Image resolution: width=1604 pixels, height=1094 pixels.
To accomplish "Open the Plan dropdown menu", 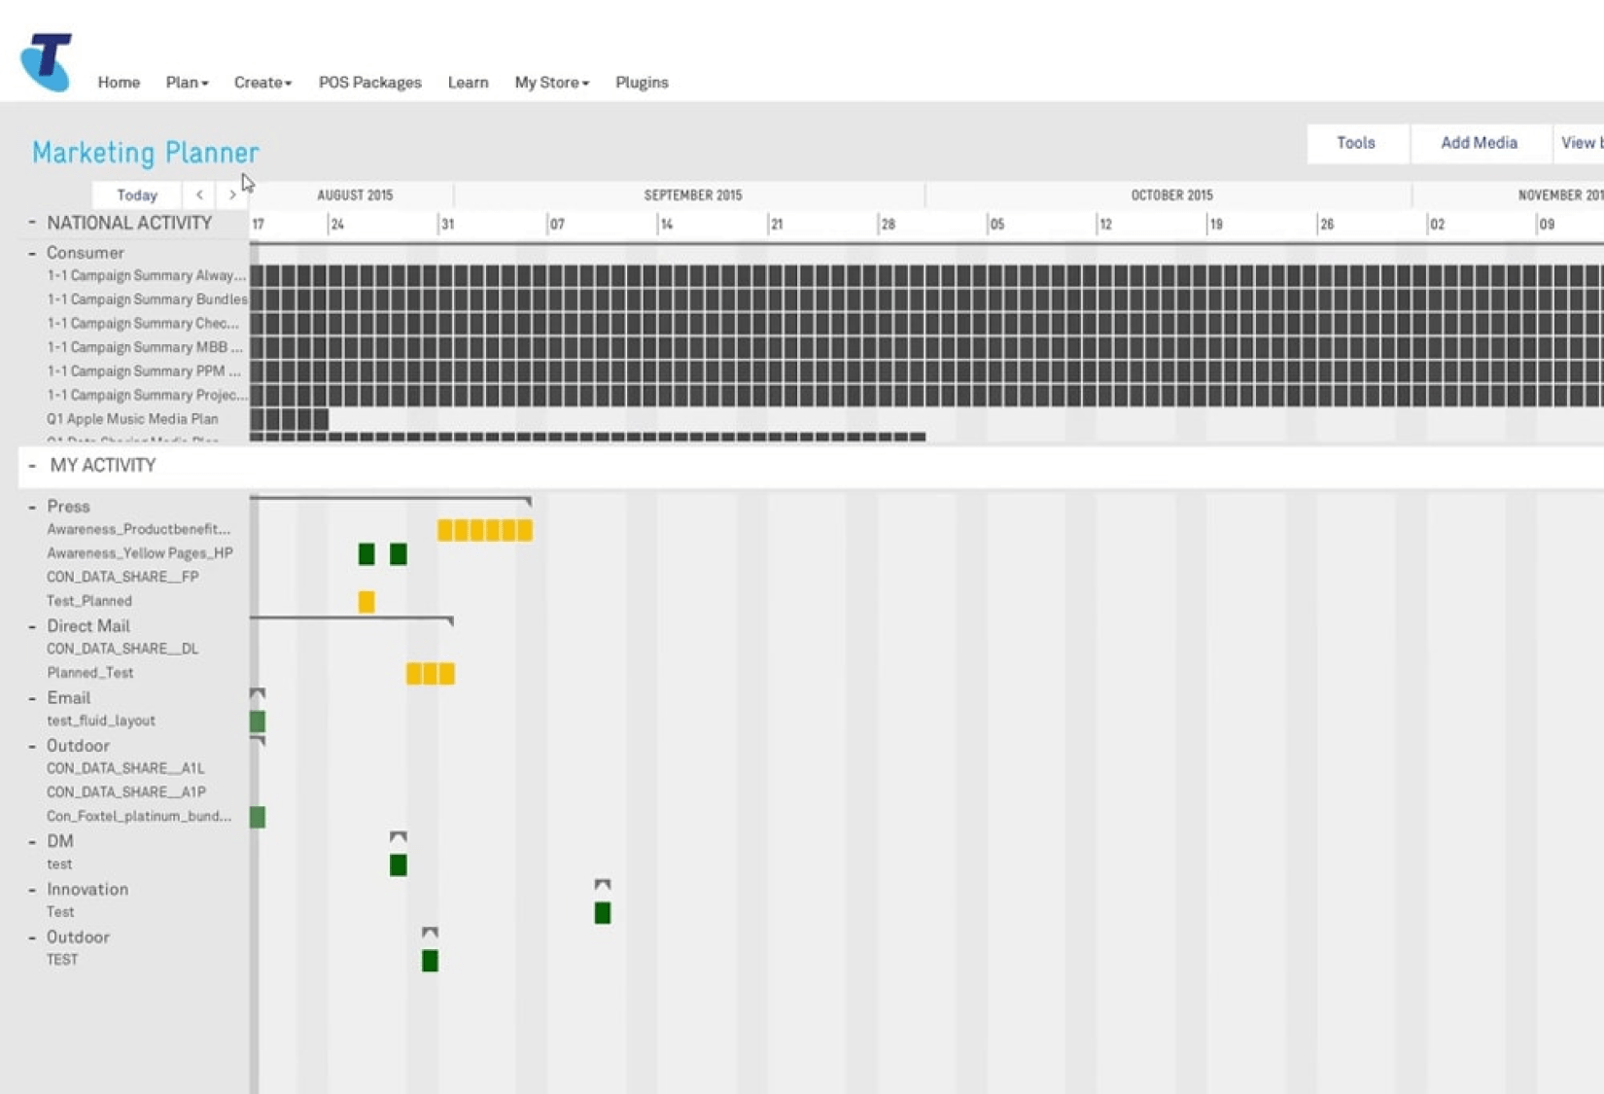I will pyautogui.click(x=187, y=83).
